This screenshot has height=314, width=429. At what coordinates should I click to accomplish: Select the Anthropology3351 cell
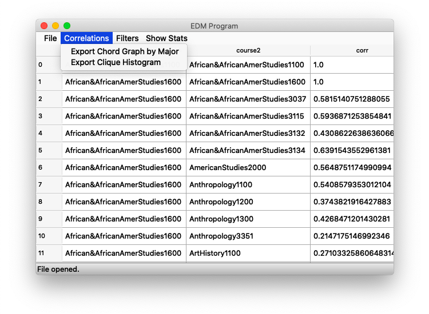click(x=221, y=236)
